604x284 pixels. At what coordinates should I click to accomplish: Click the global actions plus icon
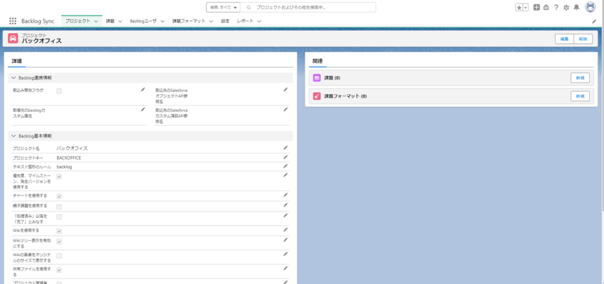click(537, 7)
